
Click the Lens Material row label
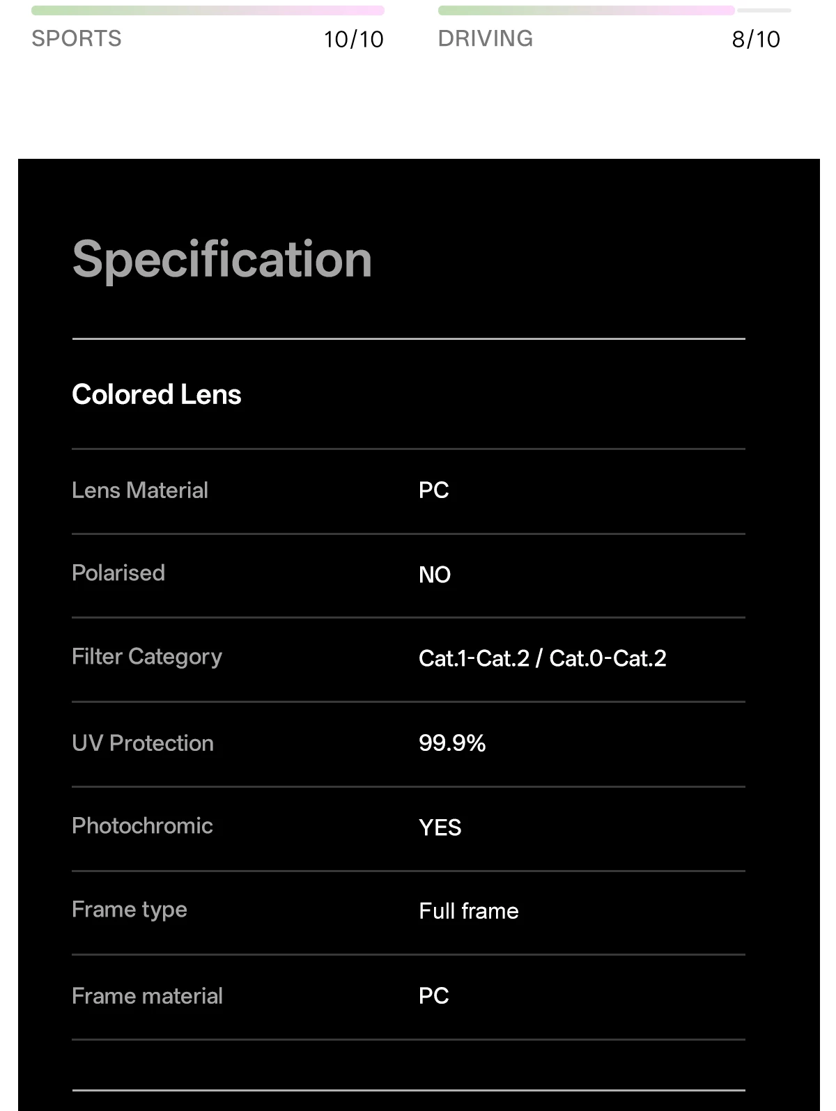tap(140, 490)
